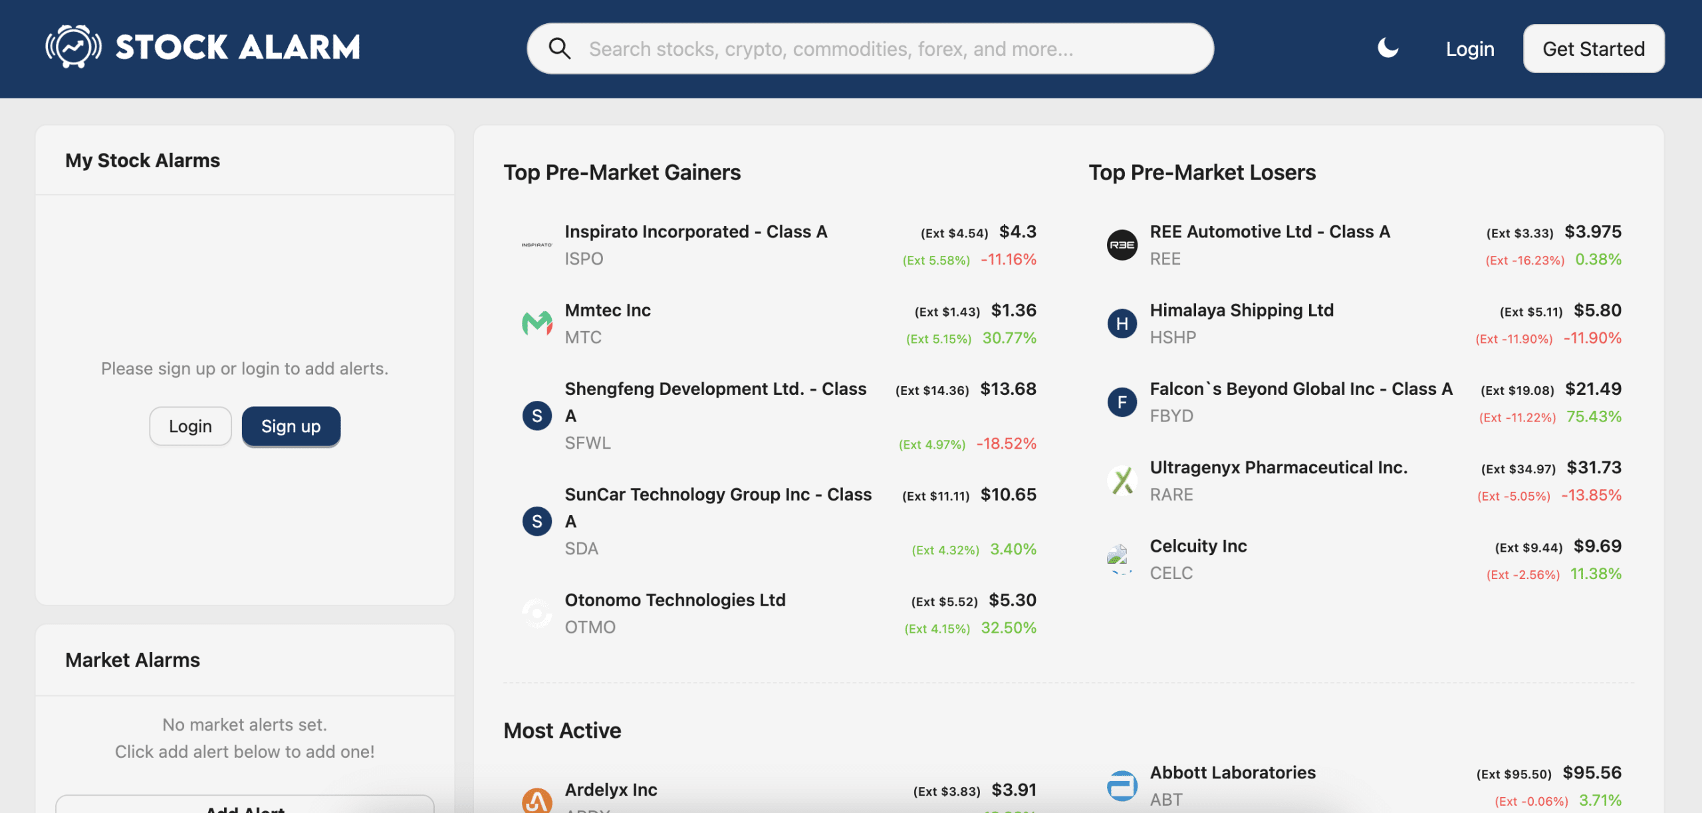
Task: Open Ultragenyx Pharmaceutical Inc. listing
Action: (1278, 467)
